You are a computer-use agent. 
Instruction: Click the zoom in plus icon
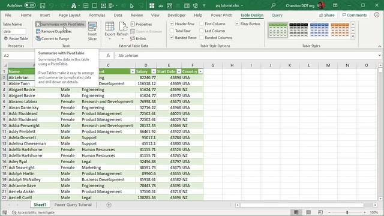tap(365, 212)
